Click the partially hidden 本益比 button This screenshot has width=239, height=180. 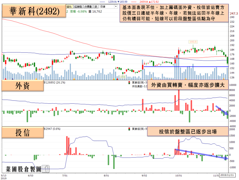[69, 6]
